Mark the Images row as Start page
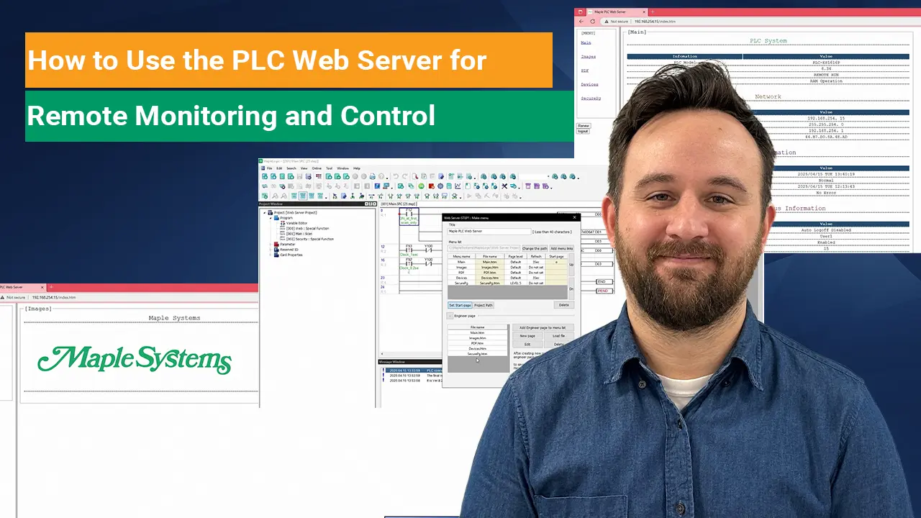921x518 pixels. [x=555, y=268]
